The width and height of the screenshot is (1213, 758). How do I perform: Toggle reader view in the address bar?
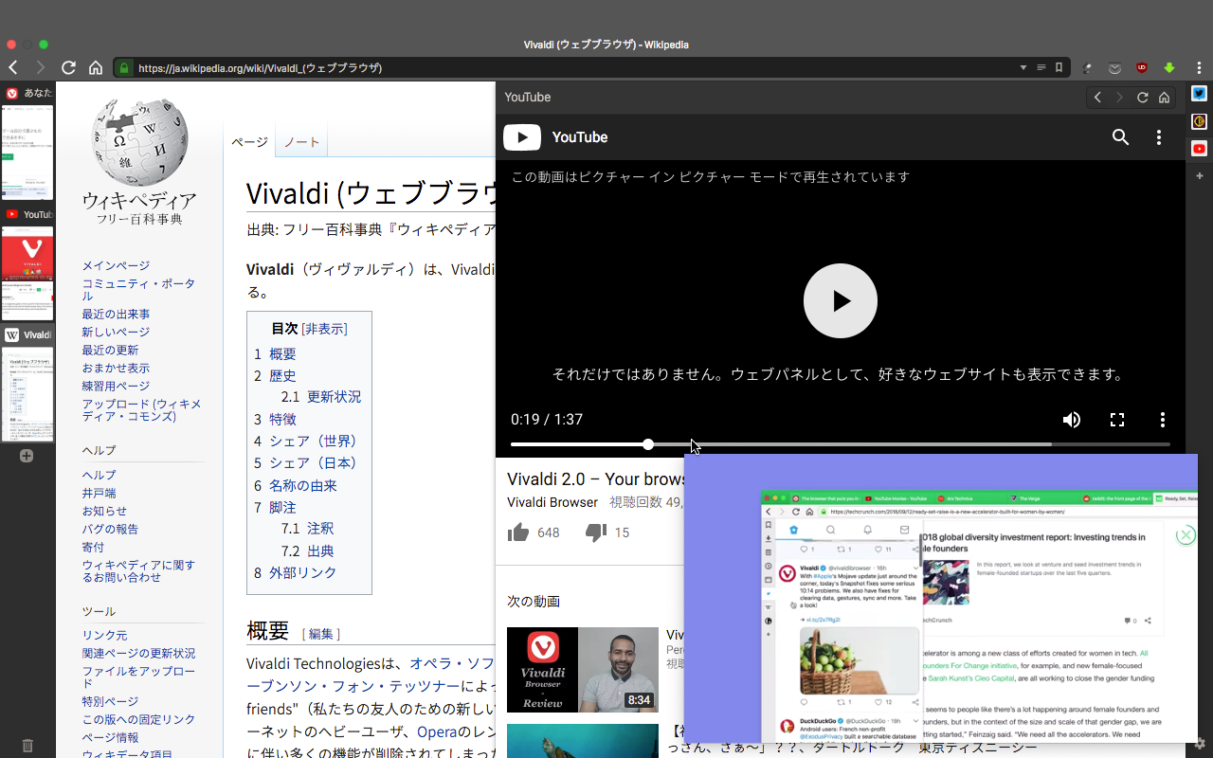[x=1041, y=68]
